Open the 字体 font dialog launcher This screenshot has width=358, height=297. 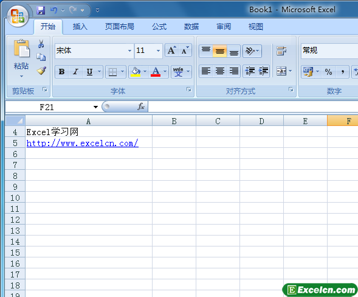(x=189, y=89)
